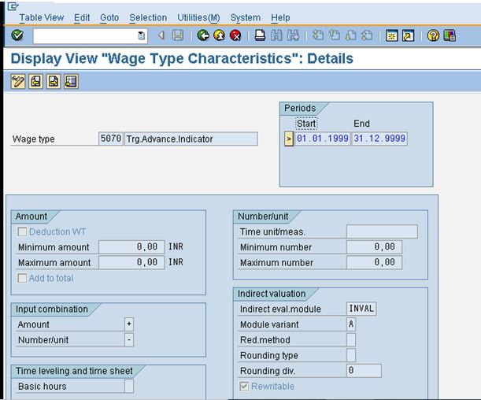Click the Indirect eval.module field INVAL

361,309
